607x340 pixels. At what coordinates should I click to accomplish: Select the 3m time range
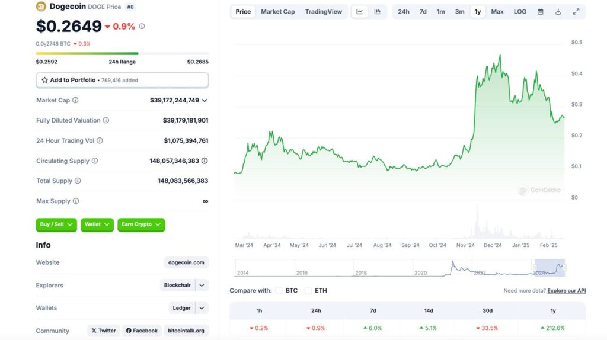click(x=459, y=12)
